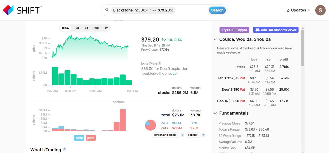Viewport: 329px width, 153px height.
Task: Click the 25.0% profit value
Action: [284, 90]
